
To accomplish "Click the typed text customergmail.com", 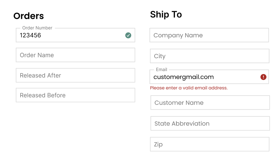I will pyautogui.click(x=183, y=77).
